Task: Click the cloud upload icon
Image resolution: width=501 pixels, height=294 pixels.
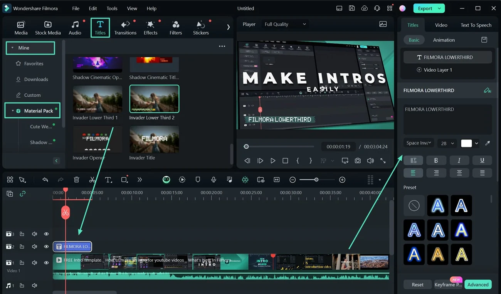Action: (364, 8)
